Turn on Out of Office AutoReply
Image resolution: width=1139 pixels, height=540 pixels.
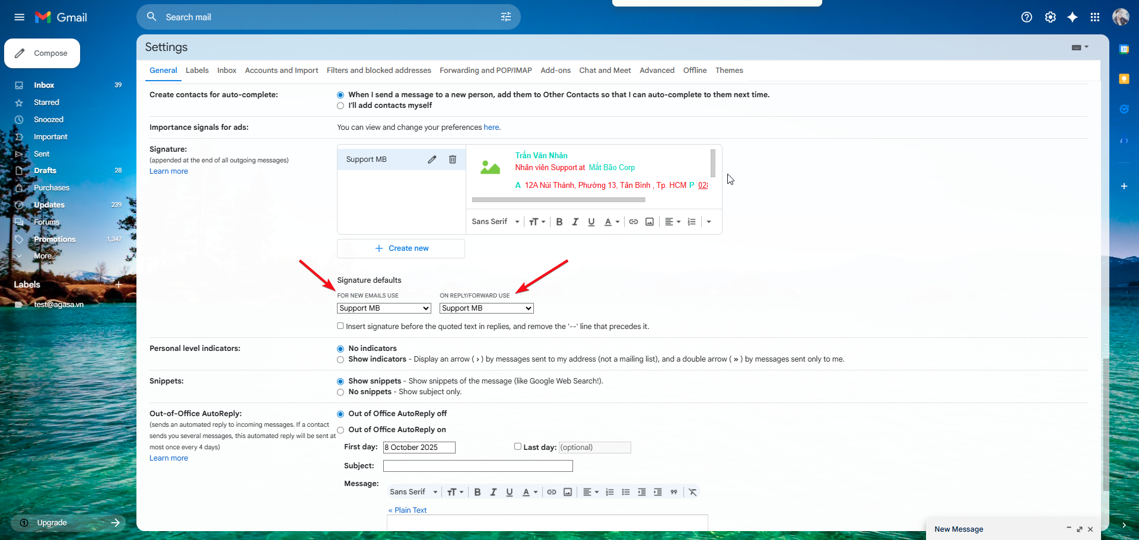tap(341, 430)
